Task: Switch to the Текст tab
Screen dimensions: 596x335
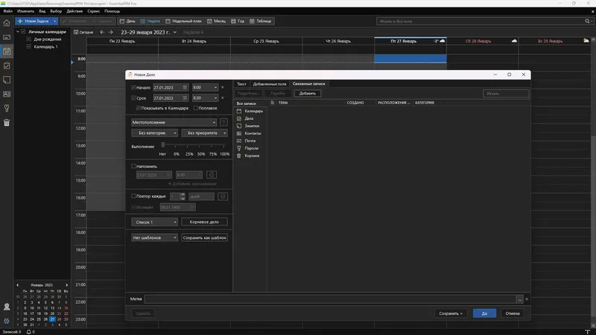Action: click(241, 84)
